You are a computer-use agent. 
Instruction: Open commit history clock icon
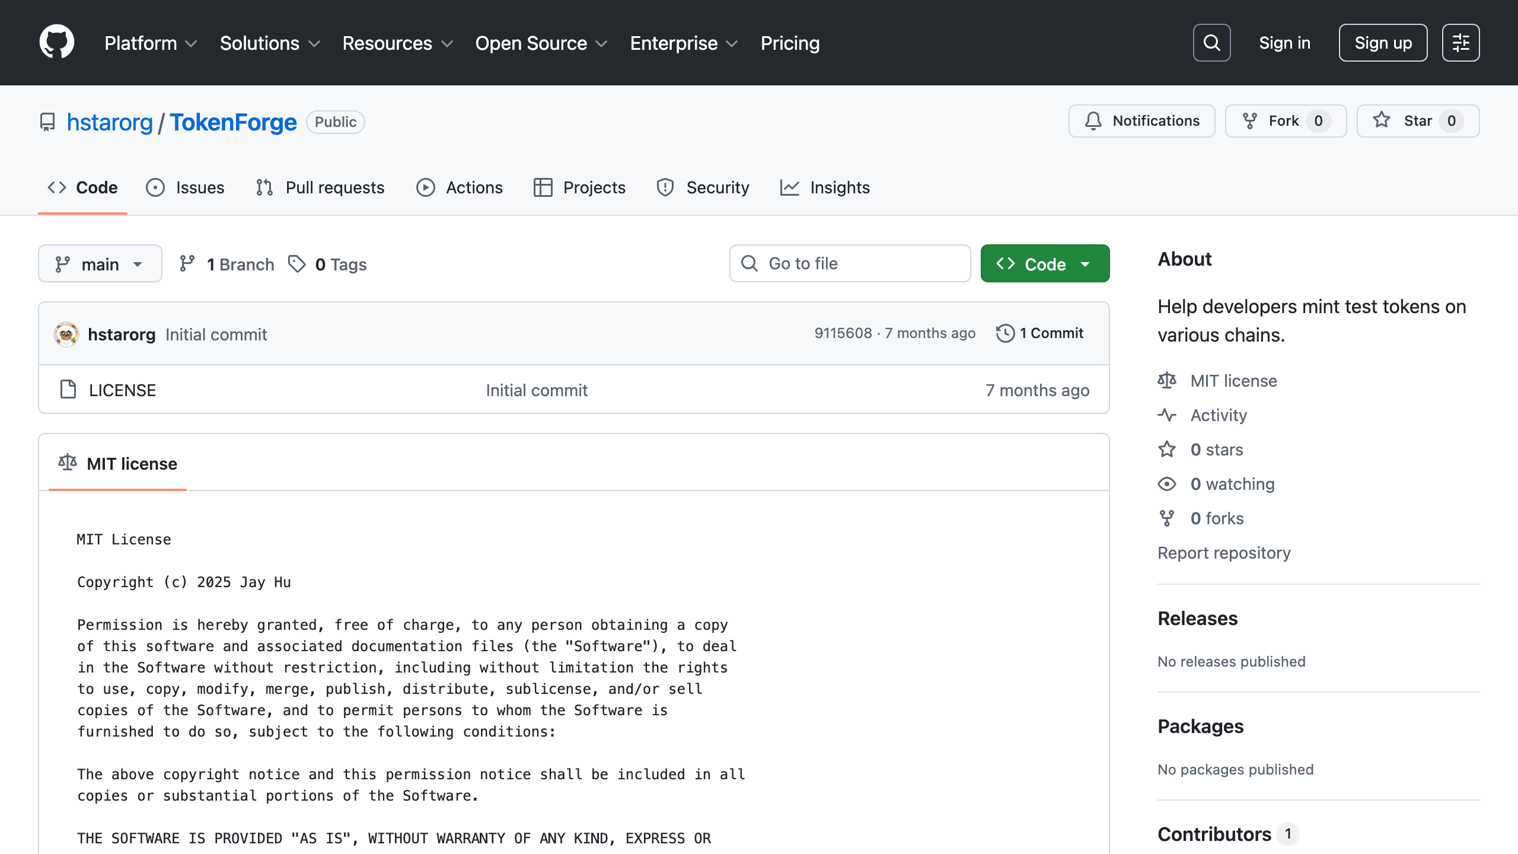click(x=1005, y=333)
